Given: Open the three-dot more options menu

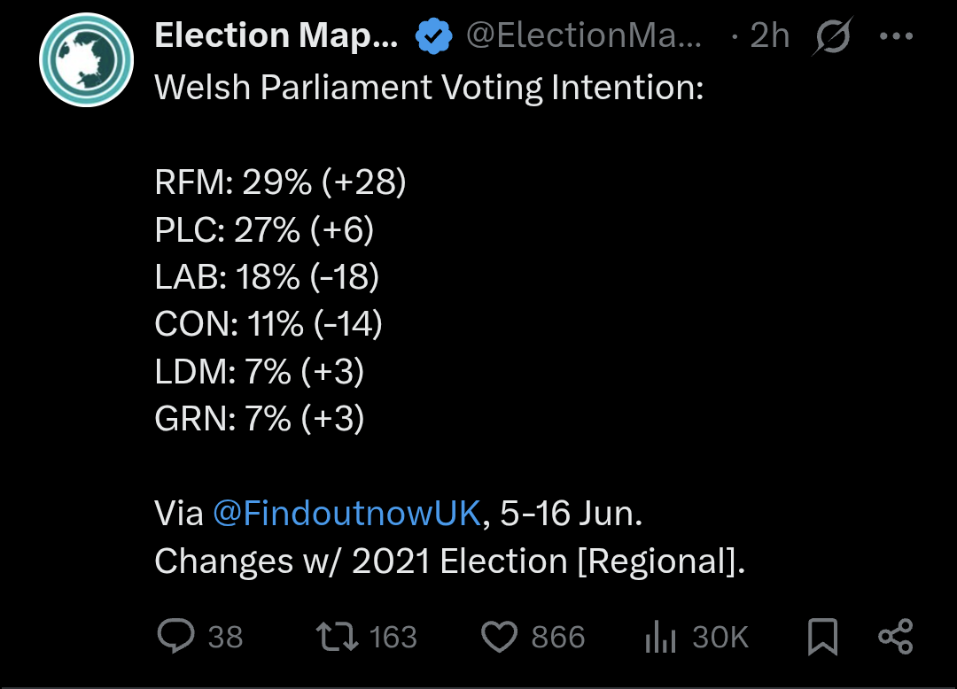Looking at the screenshot, I should click(x=896, y=36).
